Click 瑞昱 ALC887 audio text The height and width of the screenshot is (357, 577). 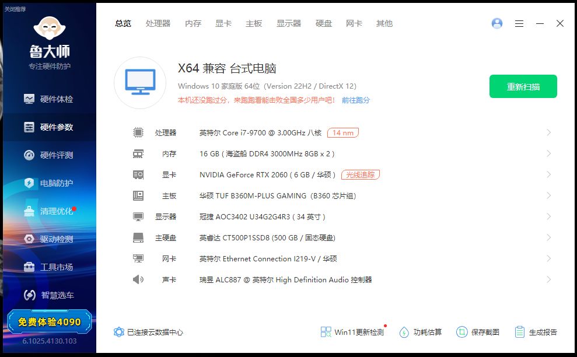click(x=285, y=280)
